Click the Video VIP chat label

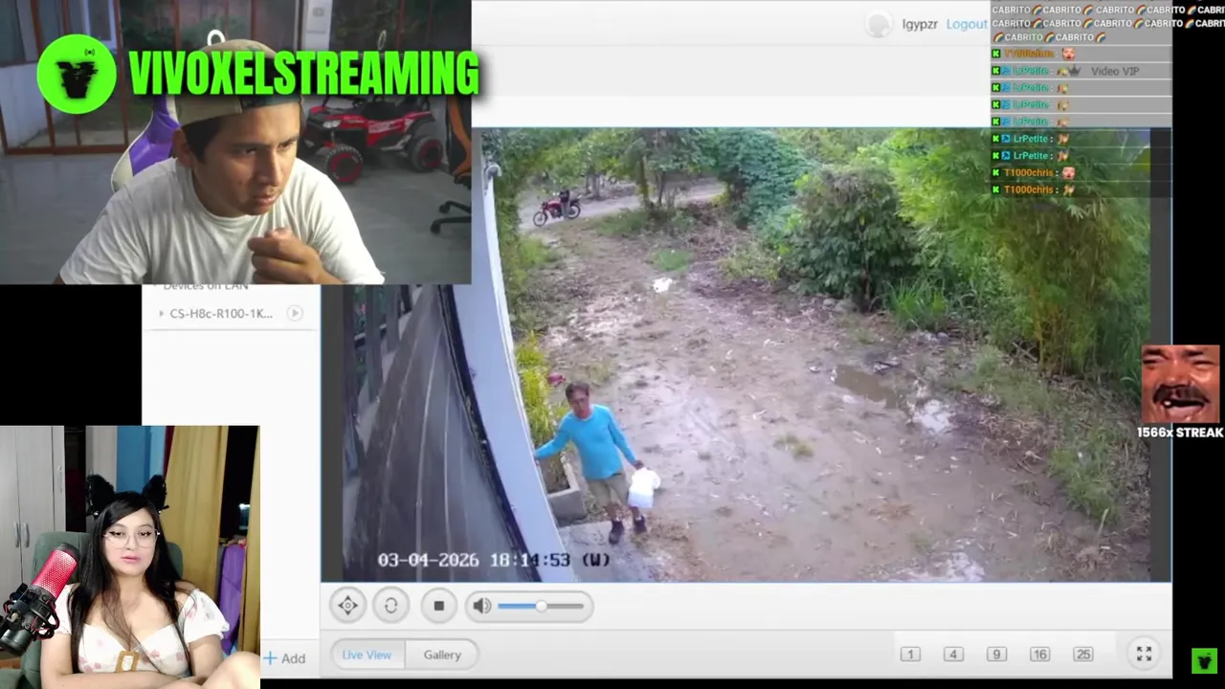coord(1115,71)
